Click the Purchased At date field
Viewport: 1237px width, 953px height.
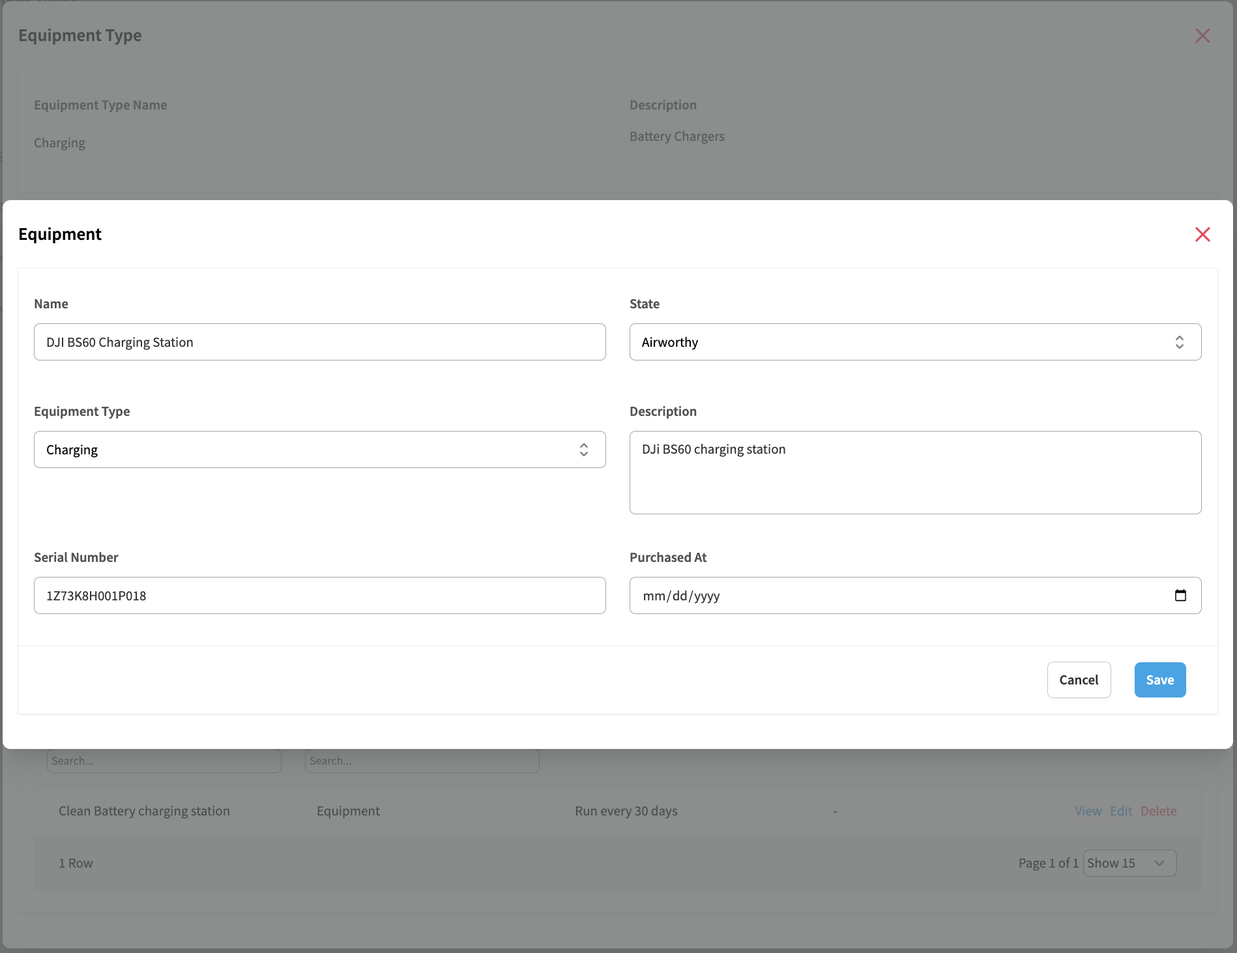coord(915,595)
